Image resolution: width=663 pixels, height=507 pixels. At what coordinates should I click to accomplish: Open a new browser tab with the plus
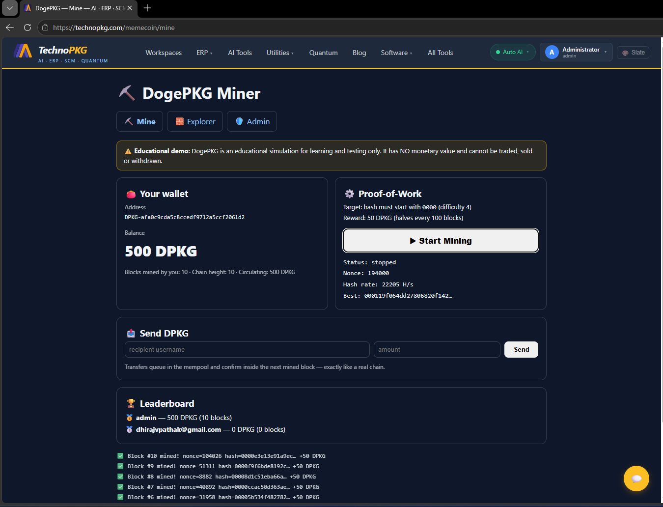(147, 8)
